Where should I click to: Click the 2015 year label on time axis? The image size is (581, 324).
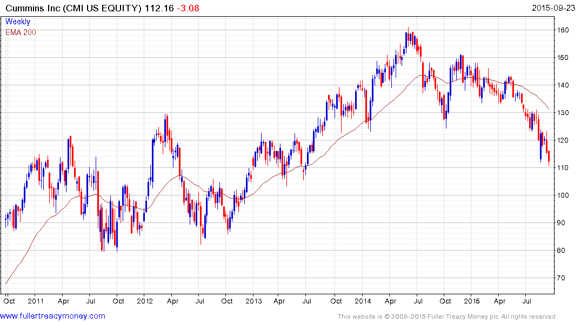(472, 301)
